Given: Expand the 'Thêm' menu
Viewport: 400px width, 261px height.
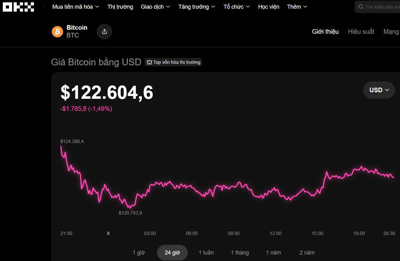Looking at the screenshot, I should click(297, 7).
